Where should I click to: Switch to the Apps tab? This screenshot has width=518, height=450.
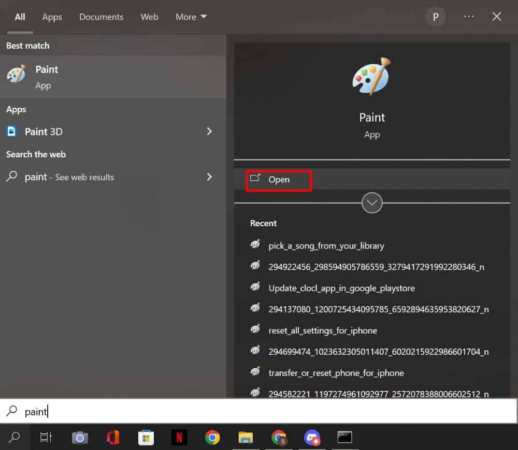point(52,17)
